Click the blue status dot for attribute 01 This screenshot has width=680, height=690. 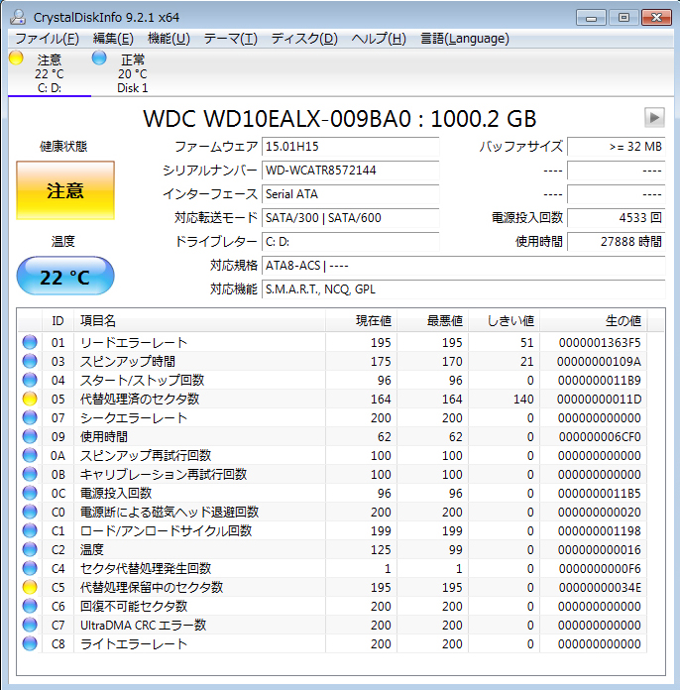click(x=30, y=342)
